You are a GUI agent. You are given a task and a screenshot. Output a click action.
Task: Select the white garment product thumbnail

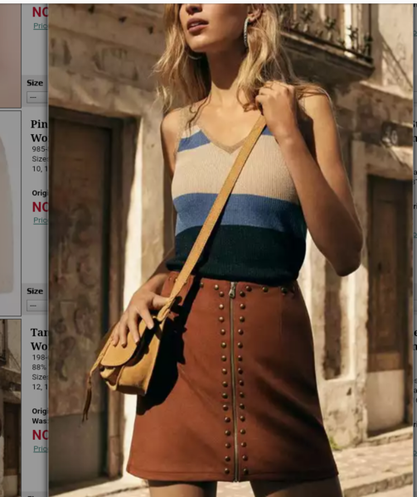[x=11, y=213]
